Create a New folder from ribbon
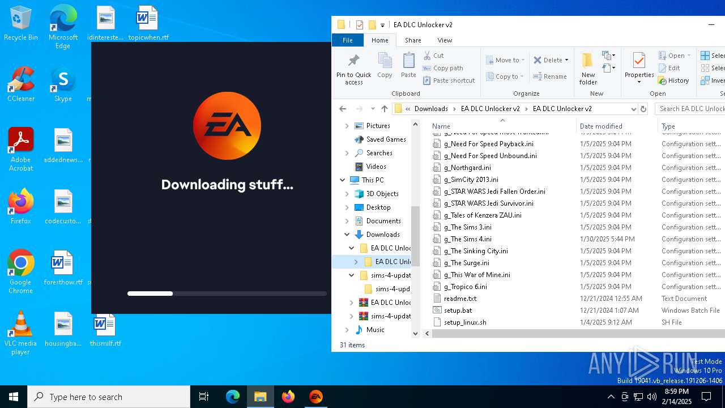This screenshot has width=725, height=408. point(588,69)
